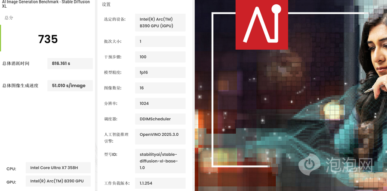Select the 1024 resolution value
Screen dimensions: 387x191
[x=160, y=103]
